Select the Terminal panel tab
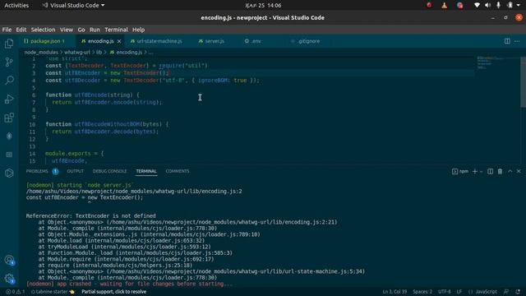This screenshot has width=526, height=296. point(146,171)
